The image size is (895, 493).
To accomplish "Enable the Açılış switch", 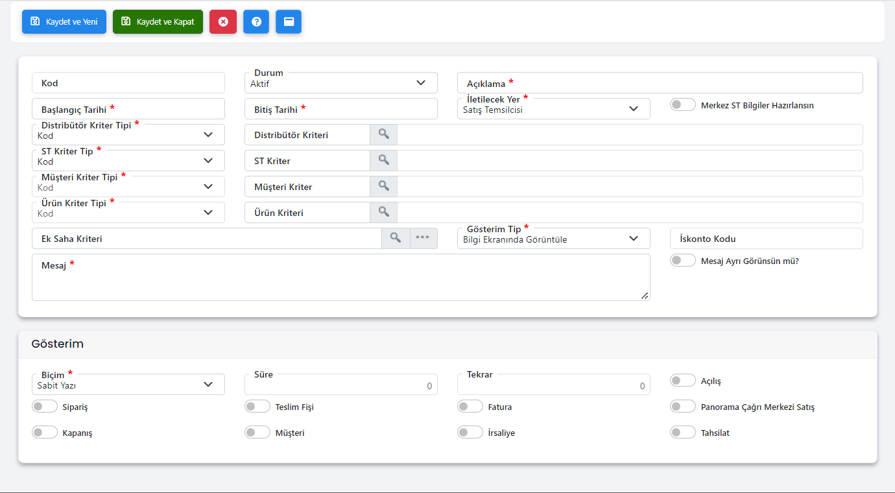I will 683,380.
